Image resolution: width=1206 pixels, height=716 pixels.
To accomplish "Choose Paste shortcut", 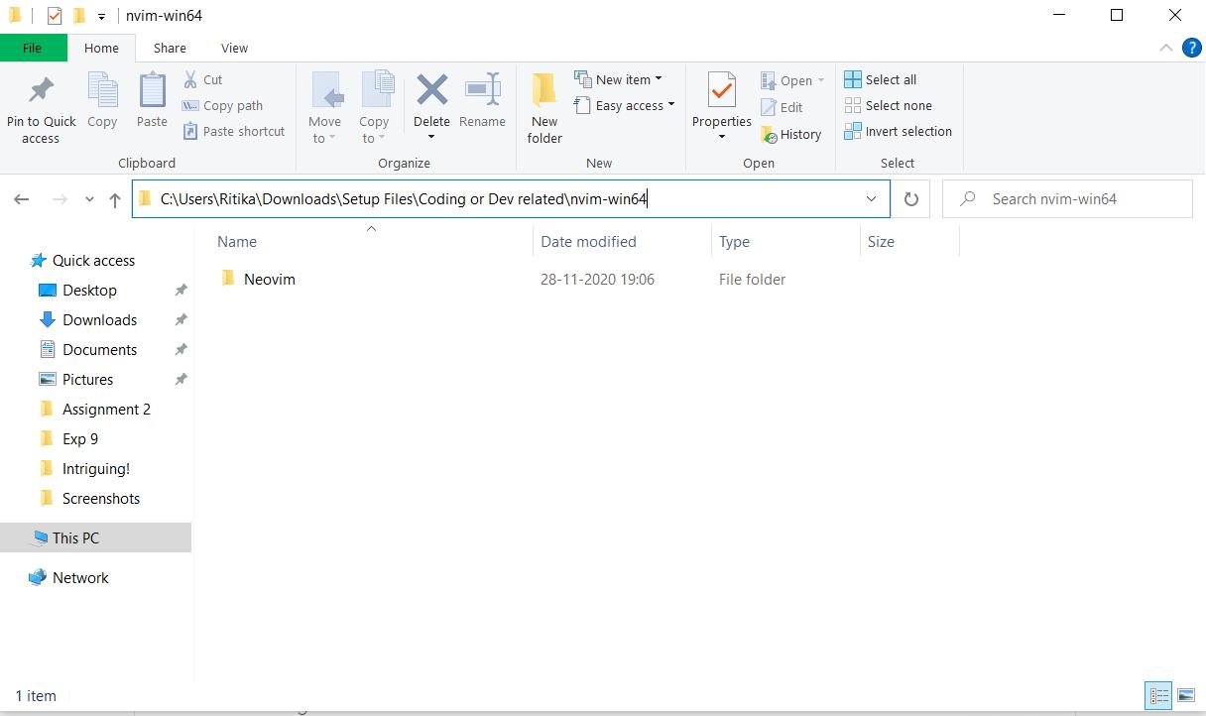I will pos(234,131).
